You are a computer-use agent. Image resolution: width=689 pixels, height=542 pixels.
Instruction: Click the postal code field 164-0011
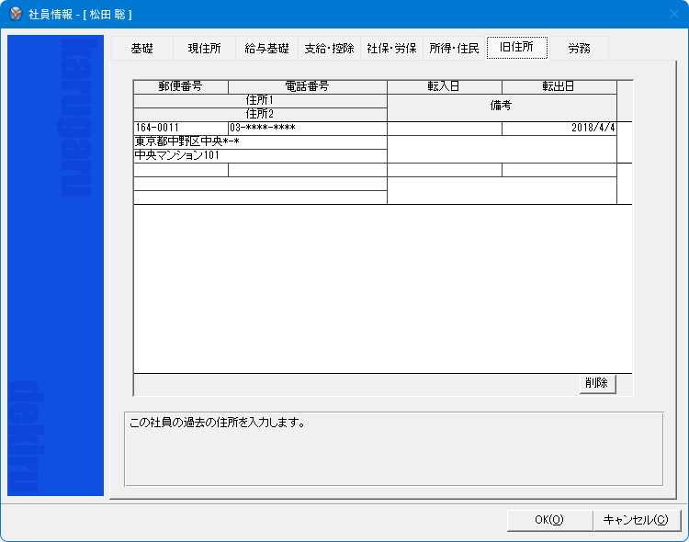point(180,129)
